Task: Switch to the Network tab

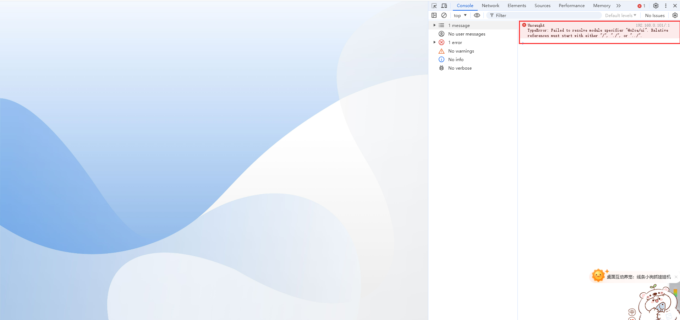Action: coord(490,6)
